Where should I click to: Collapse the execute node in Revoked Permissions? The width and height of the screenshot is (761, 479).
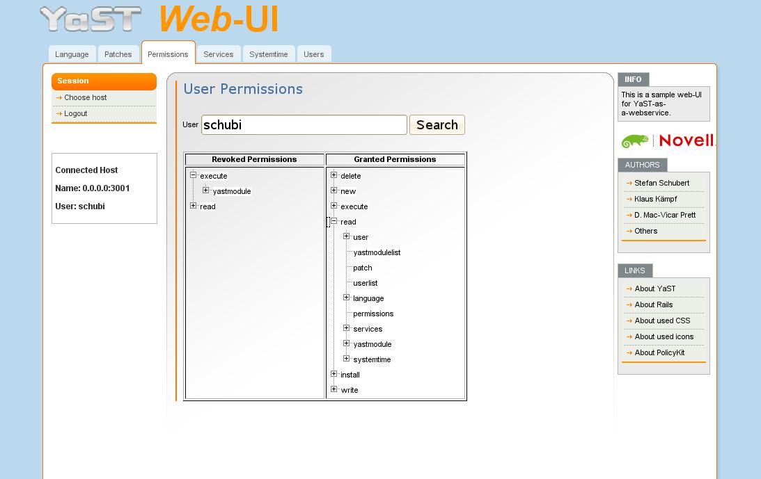193,175
